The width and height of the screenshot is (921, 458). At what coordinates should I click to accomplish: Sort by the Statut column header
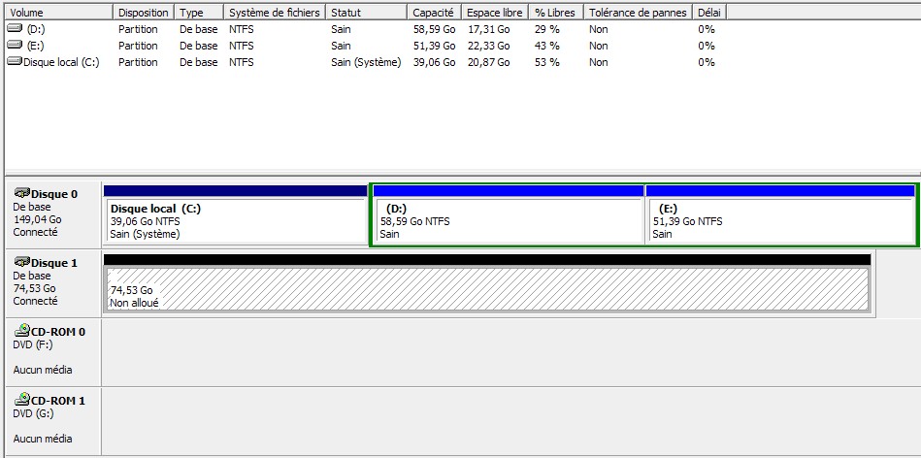366,13
